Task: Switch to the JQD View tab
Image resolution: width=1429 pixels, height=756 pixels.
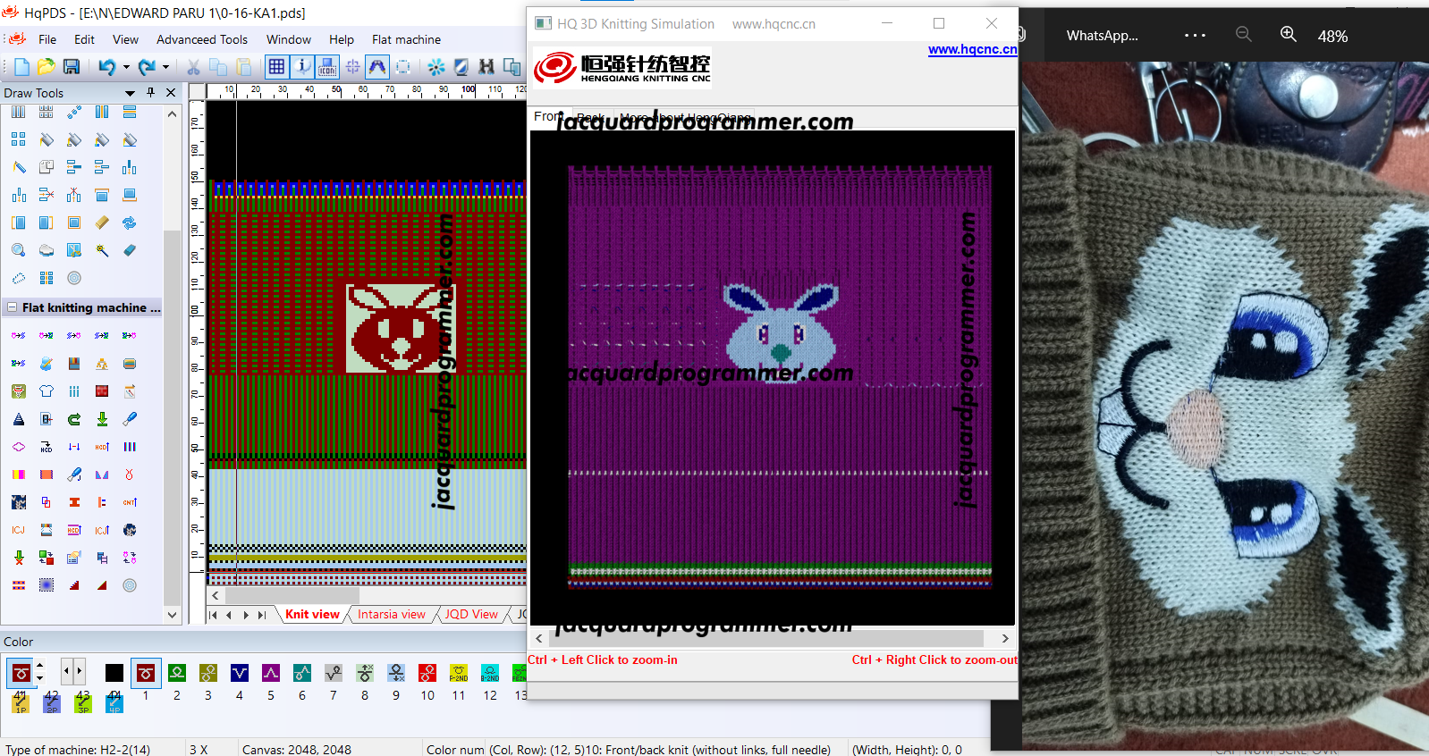Action: (x=471, y=614)
